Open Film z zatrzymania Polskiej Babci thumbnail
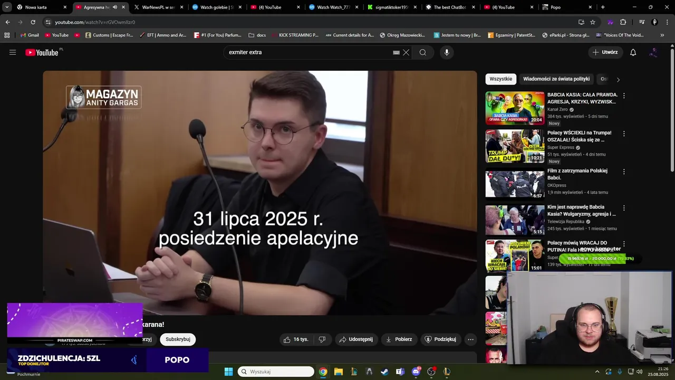 [x=515, y=184]
